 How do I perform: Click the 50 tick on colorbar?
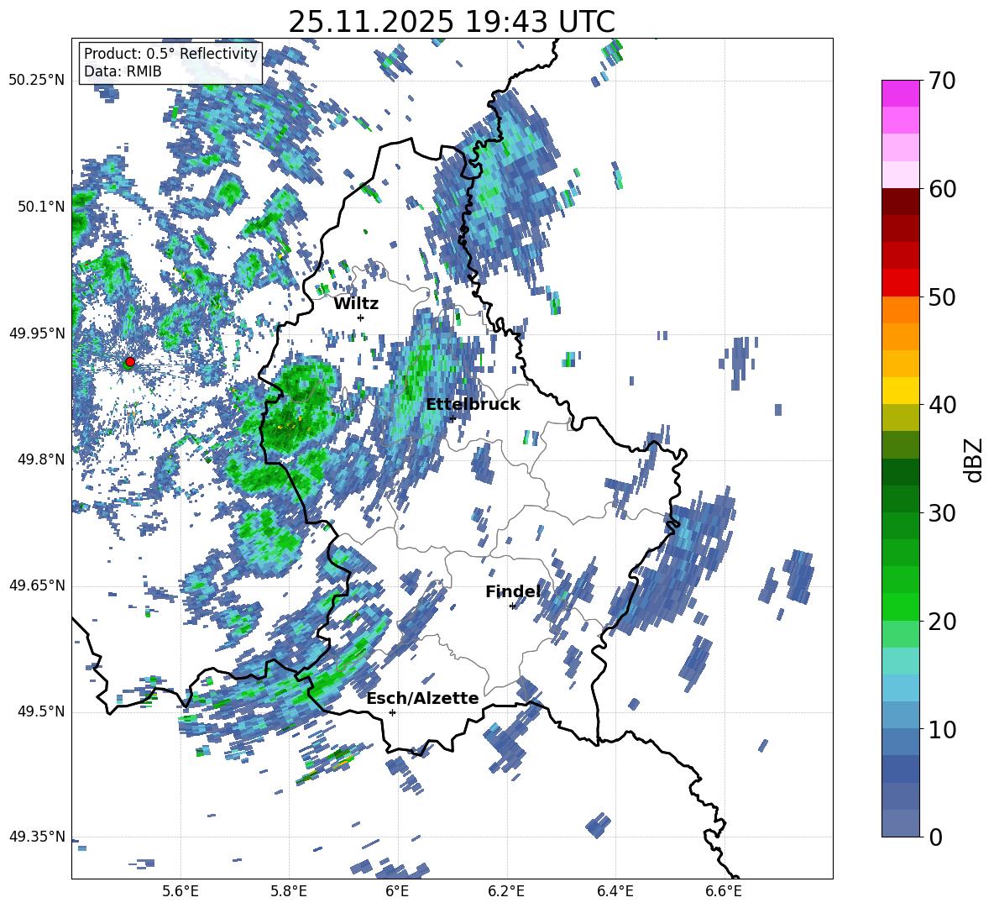click(x=941, y=297)
